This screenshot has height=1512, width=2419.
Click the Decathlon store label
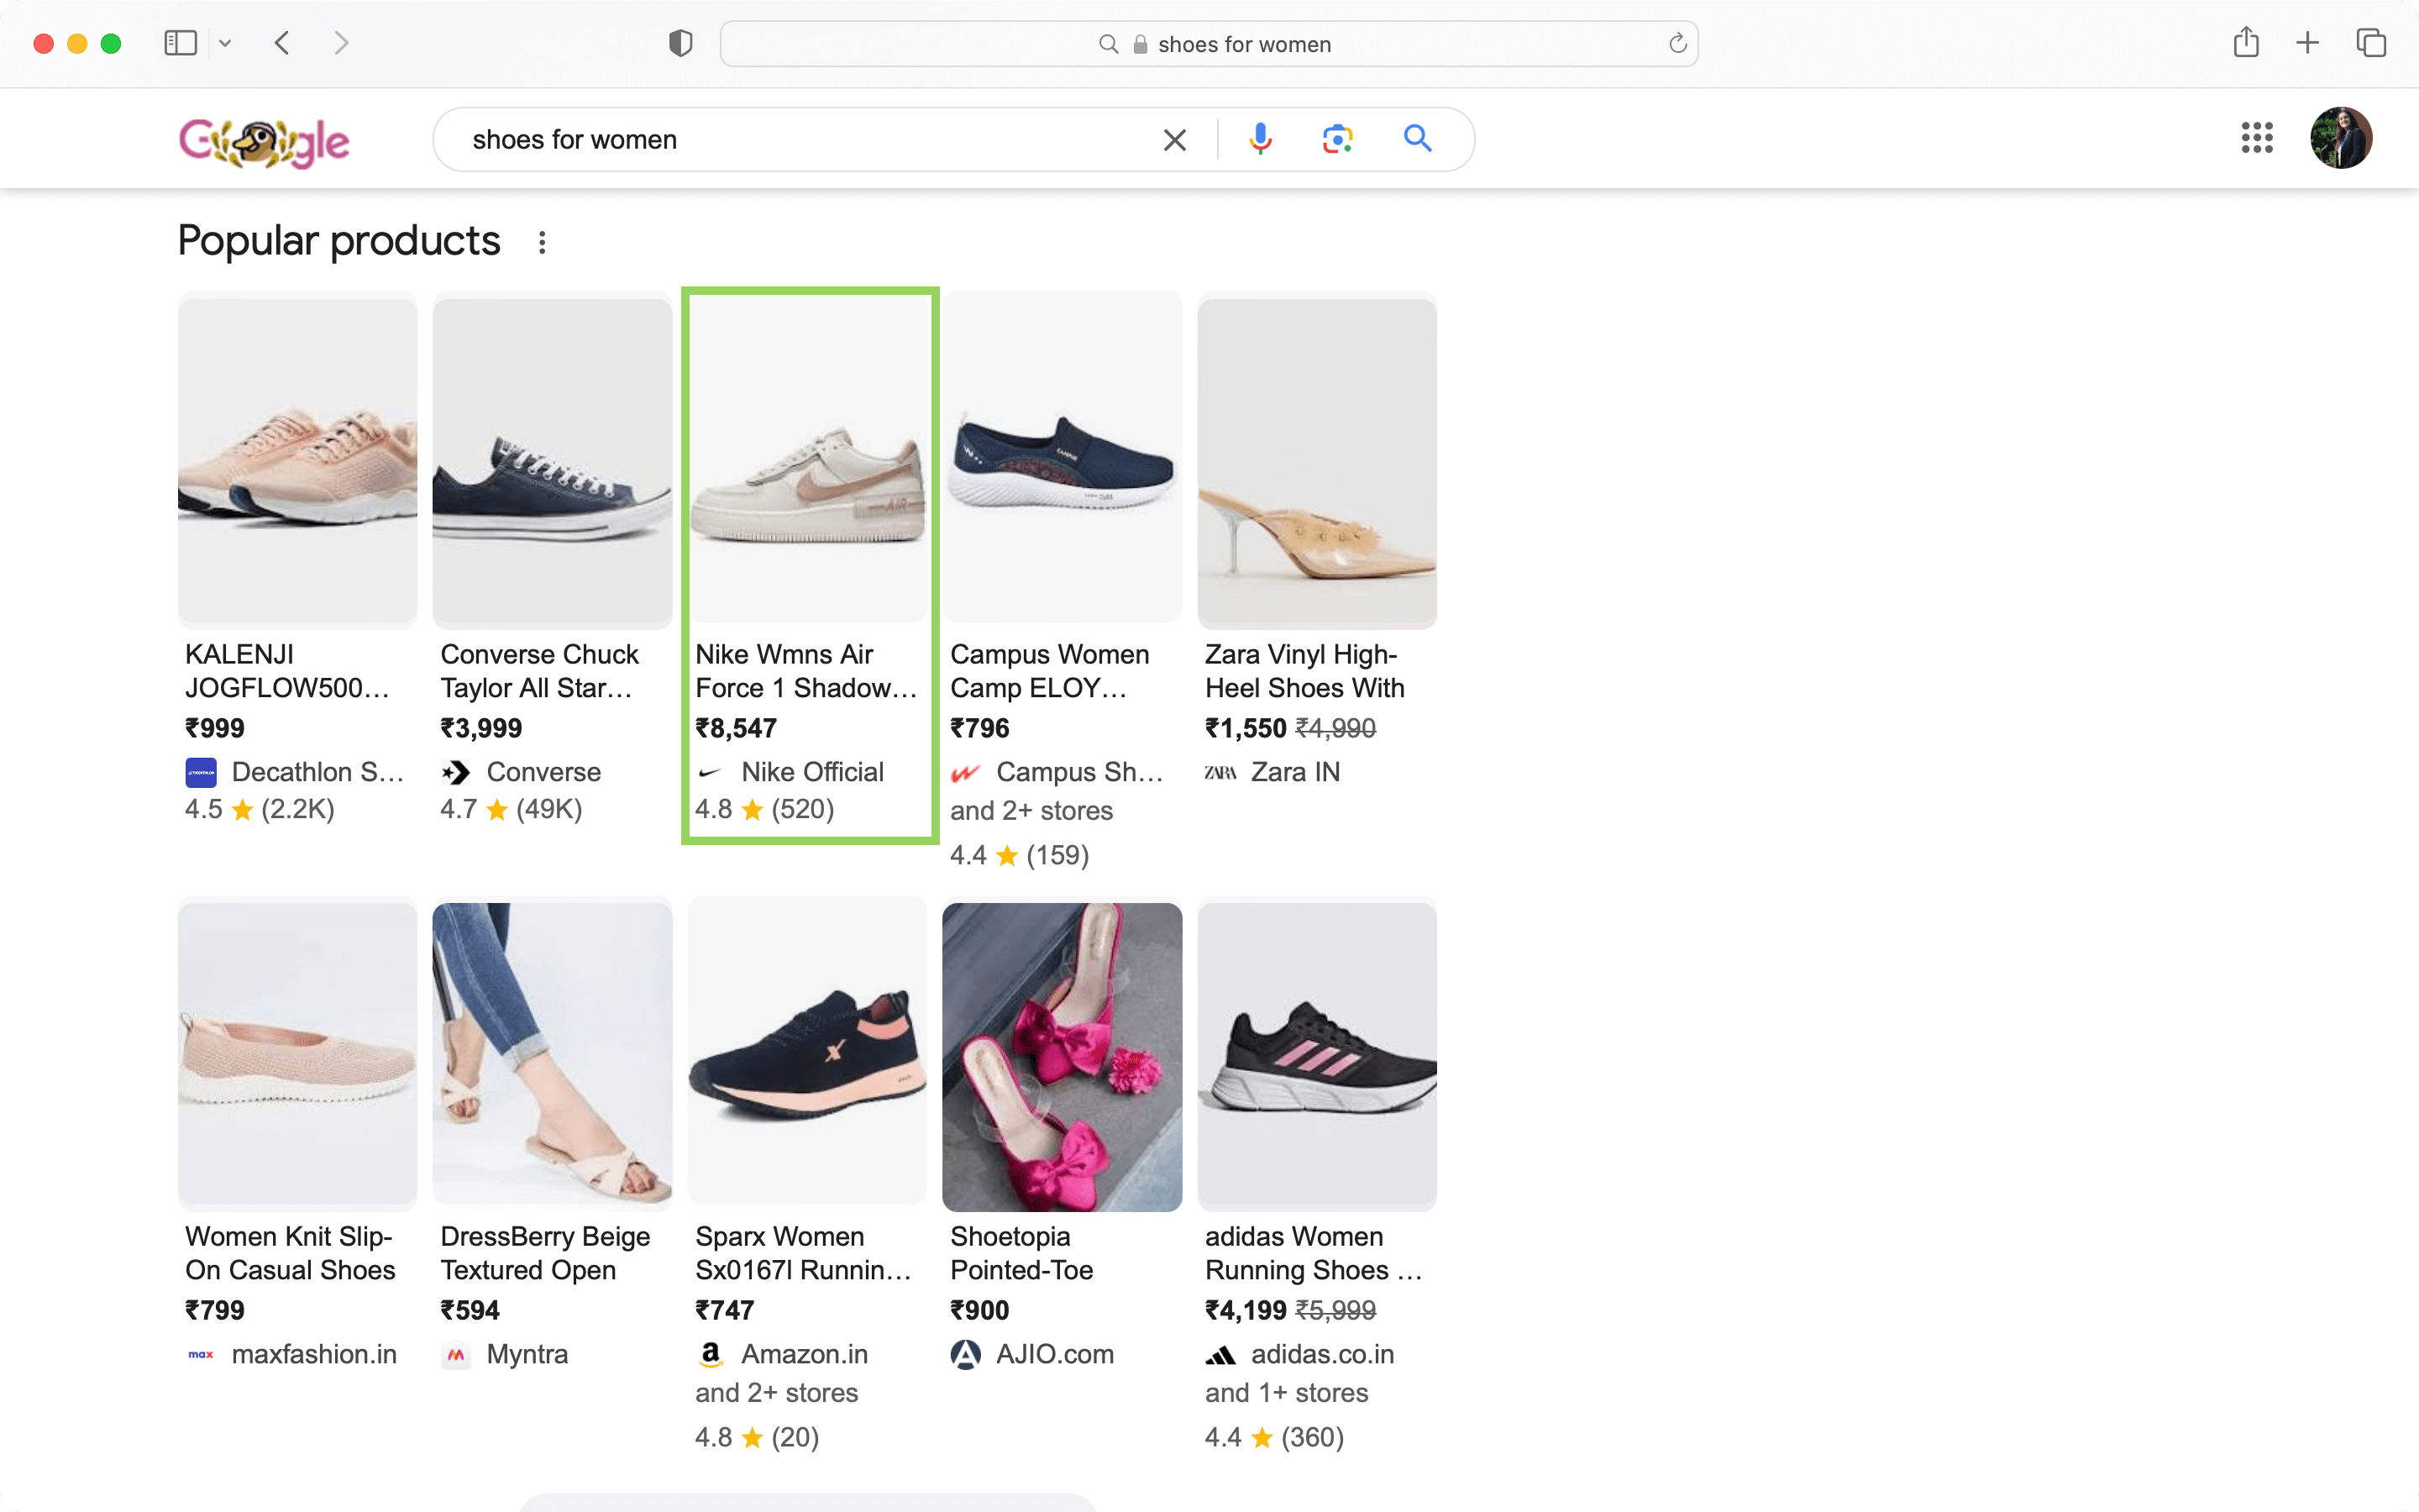[317, 772]
